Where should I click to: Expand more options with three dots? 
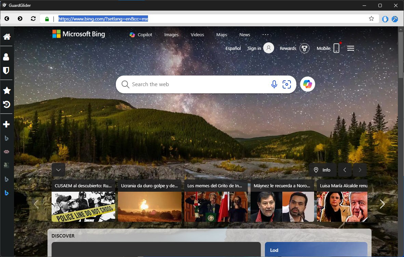coord(265,35)
